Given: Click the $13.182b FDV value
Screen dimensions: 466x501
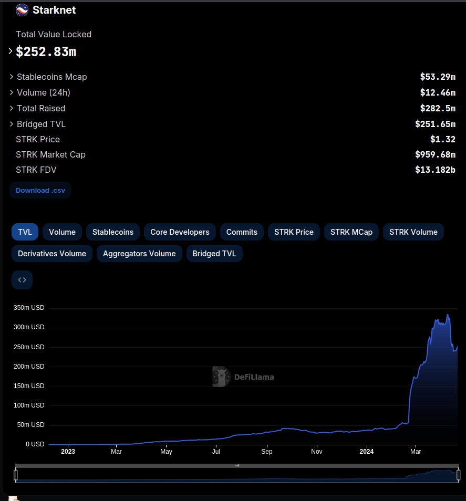Looking at the screenshot, I should (x=436, y=170).
